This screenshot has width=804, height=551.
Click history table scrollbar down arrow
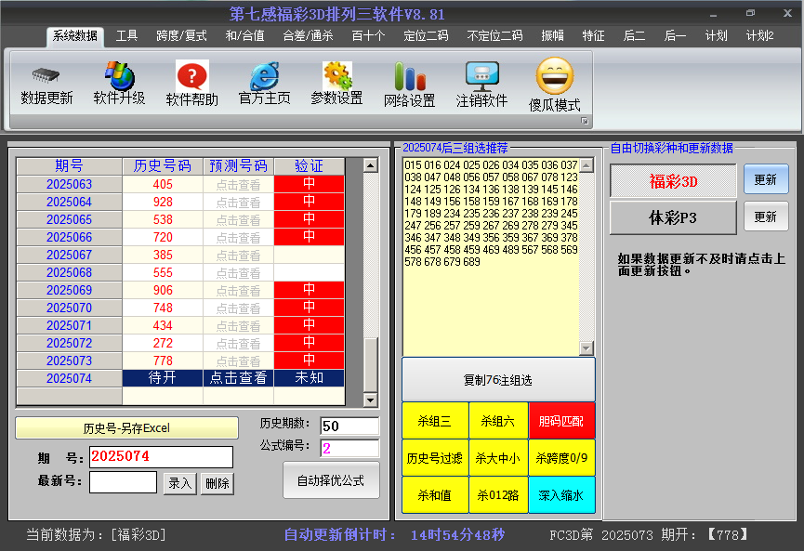tap(370, 400)
